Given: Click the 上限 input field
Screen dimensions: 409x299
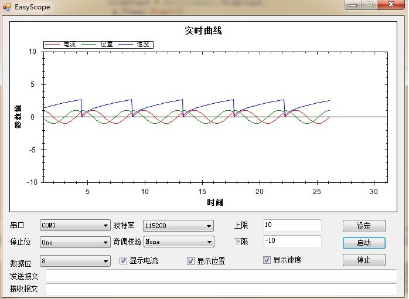Looking at the screenshot, I should pos(292,225).
